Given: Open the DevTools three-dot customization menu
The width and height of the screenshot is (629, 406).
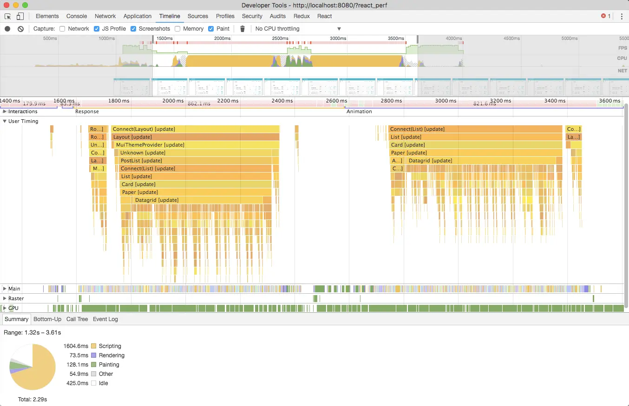Looking at the screenshot, I should coord(622,16).
